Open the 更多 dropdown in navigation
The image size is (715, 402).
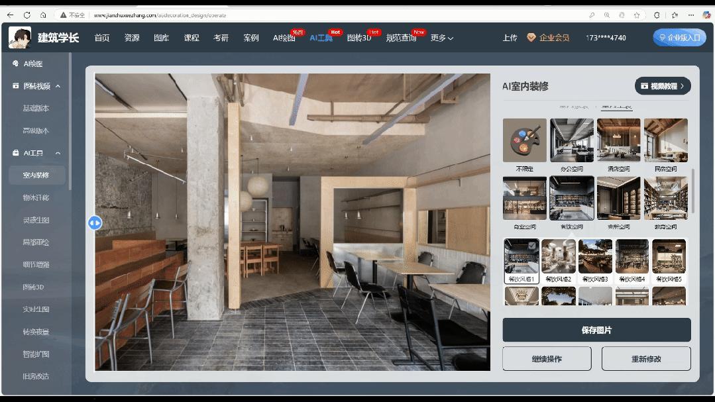(441, 38)
